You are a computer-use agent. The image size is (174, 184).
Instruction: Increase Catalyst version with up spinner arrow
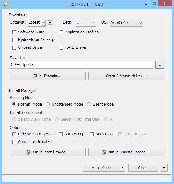(x=44, y=21)
